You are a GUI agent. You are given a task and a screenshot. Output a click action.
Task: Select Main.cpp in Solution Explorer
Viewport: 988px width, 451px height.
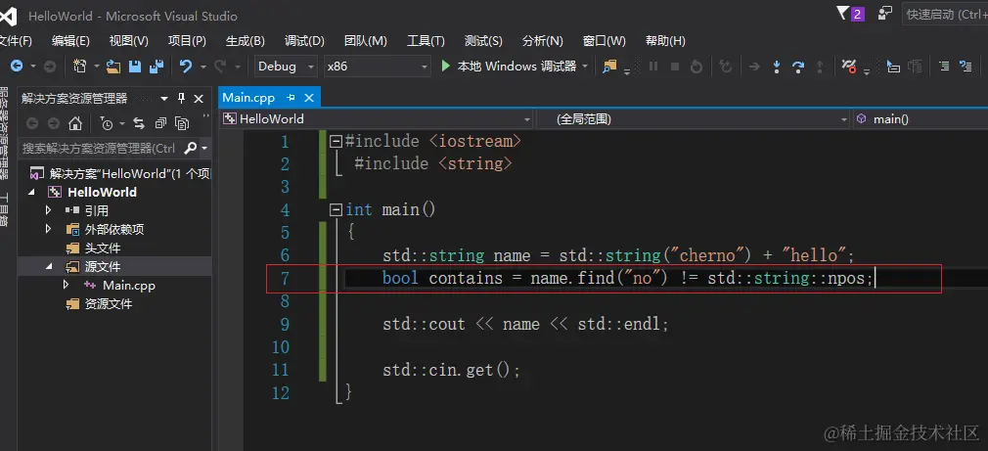tap(128, 286)
